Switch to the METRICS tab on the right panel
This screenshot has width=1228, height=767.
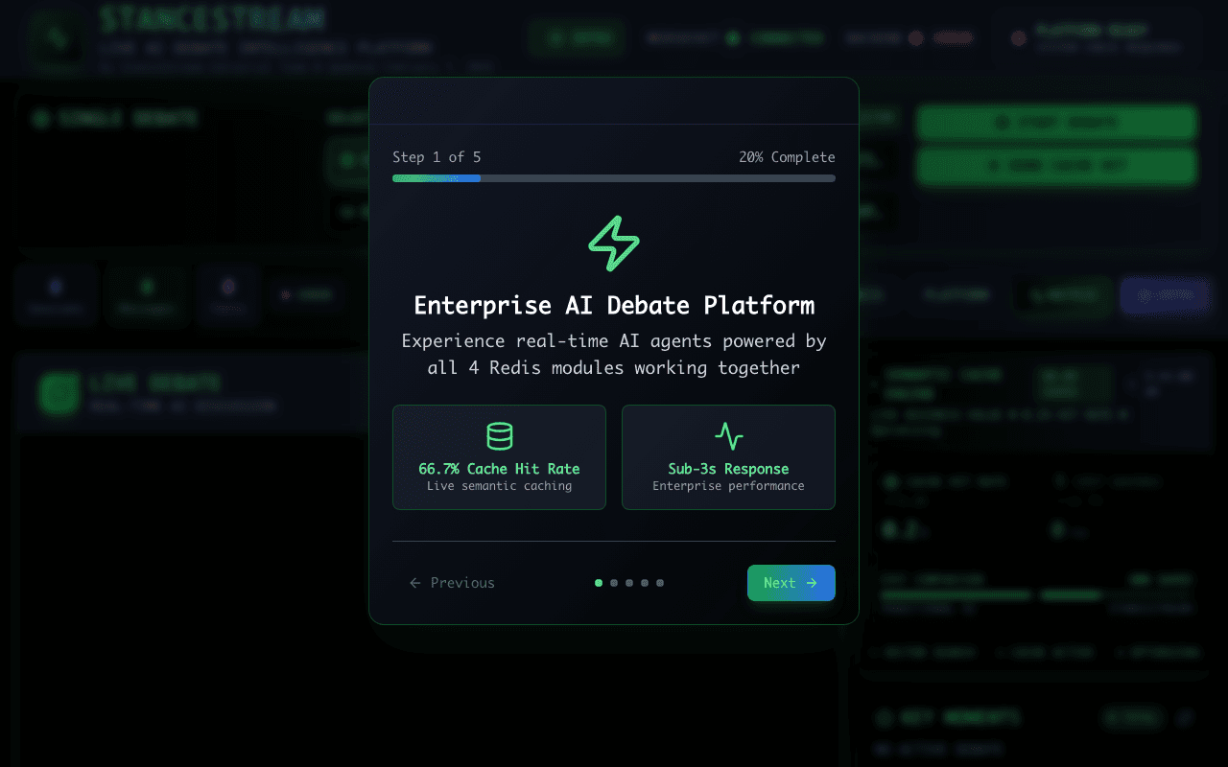[1062, 295]
